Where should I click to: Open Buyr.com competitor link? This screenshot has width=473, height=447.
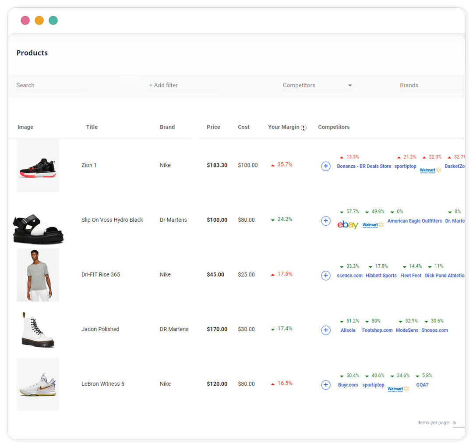pos(348,385)
